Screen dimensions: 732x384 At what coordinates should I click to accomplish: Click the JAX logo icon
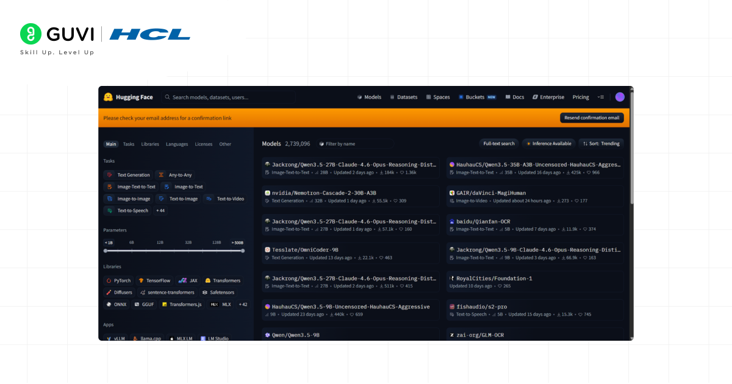(182, 280)
